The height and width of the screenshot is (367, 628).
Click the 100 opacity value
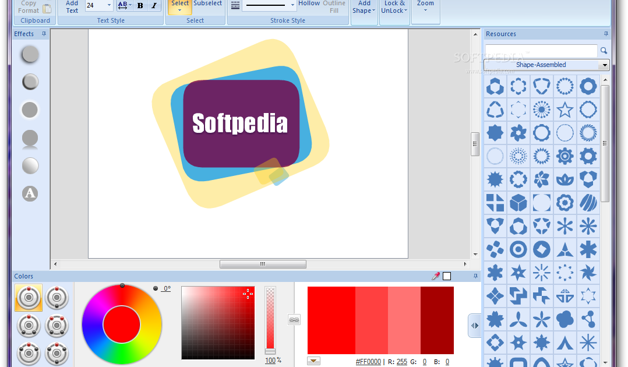click(270, 361)
